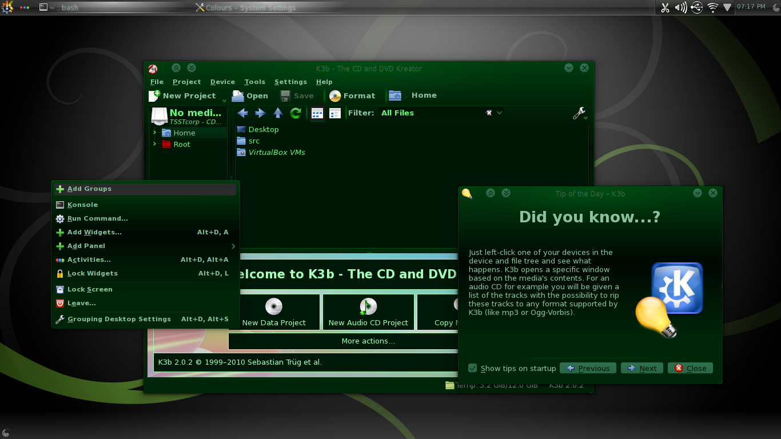Shade the Tip of the Day window with the double up arrow
The width and height of the screenshot is (781, 439).
click(490, 193)
